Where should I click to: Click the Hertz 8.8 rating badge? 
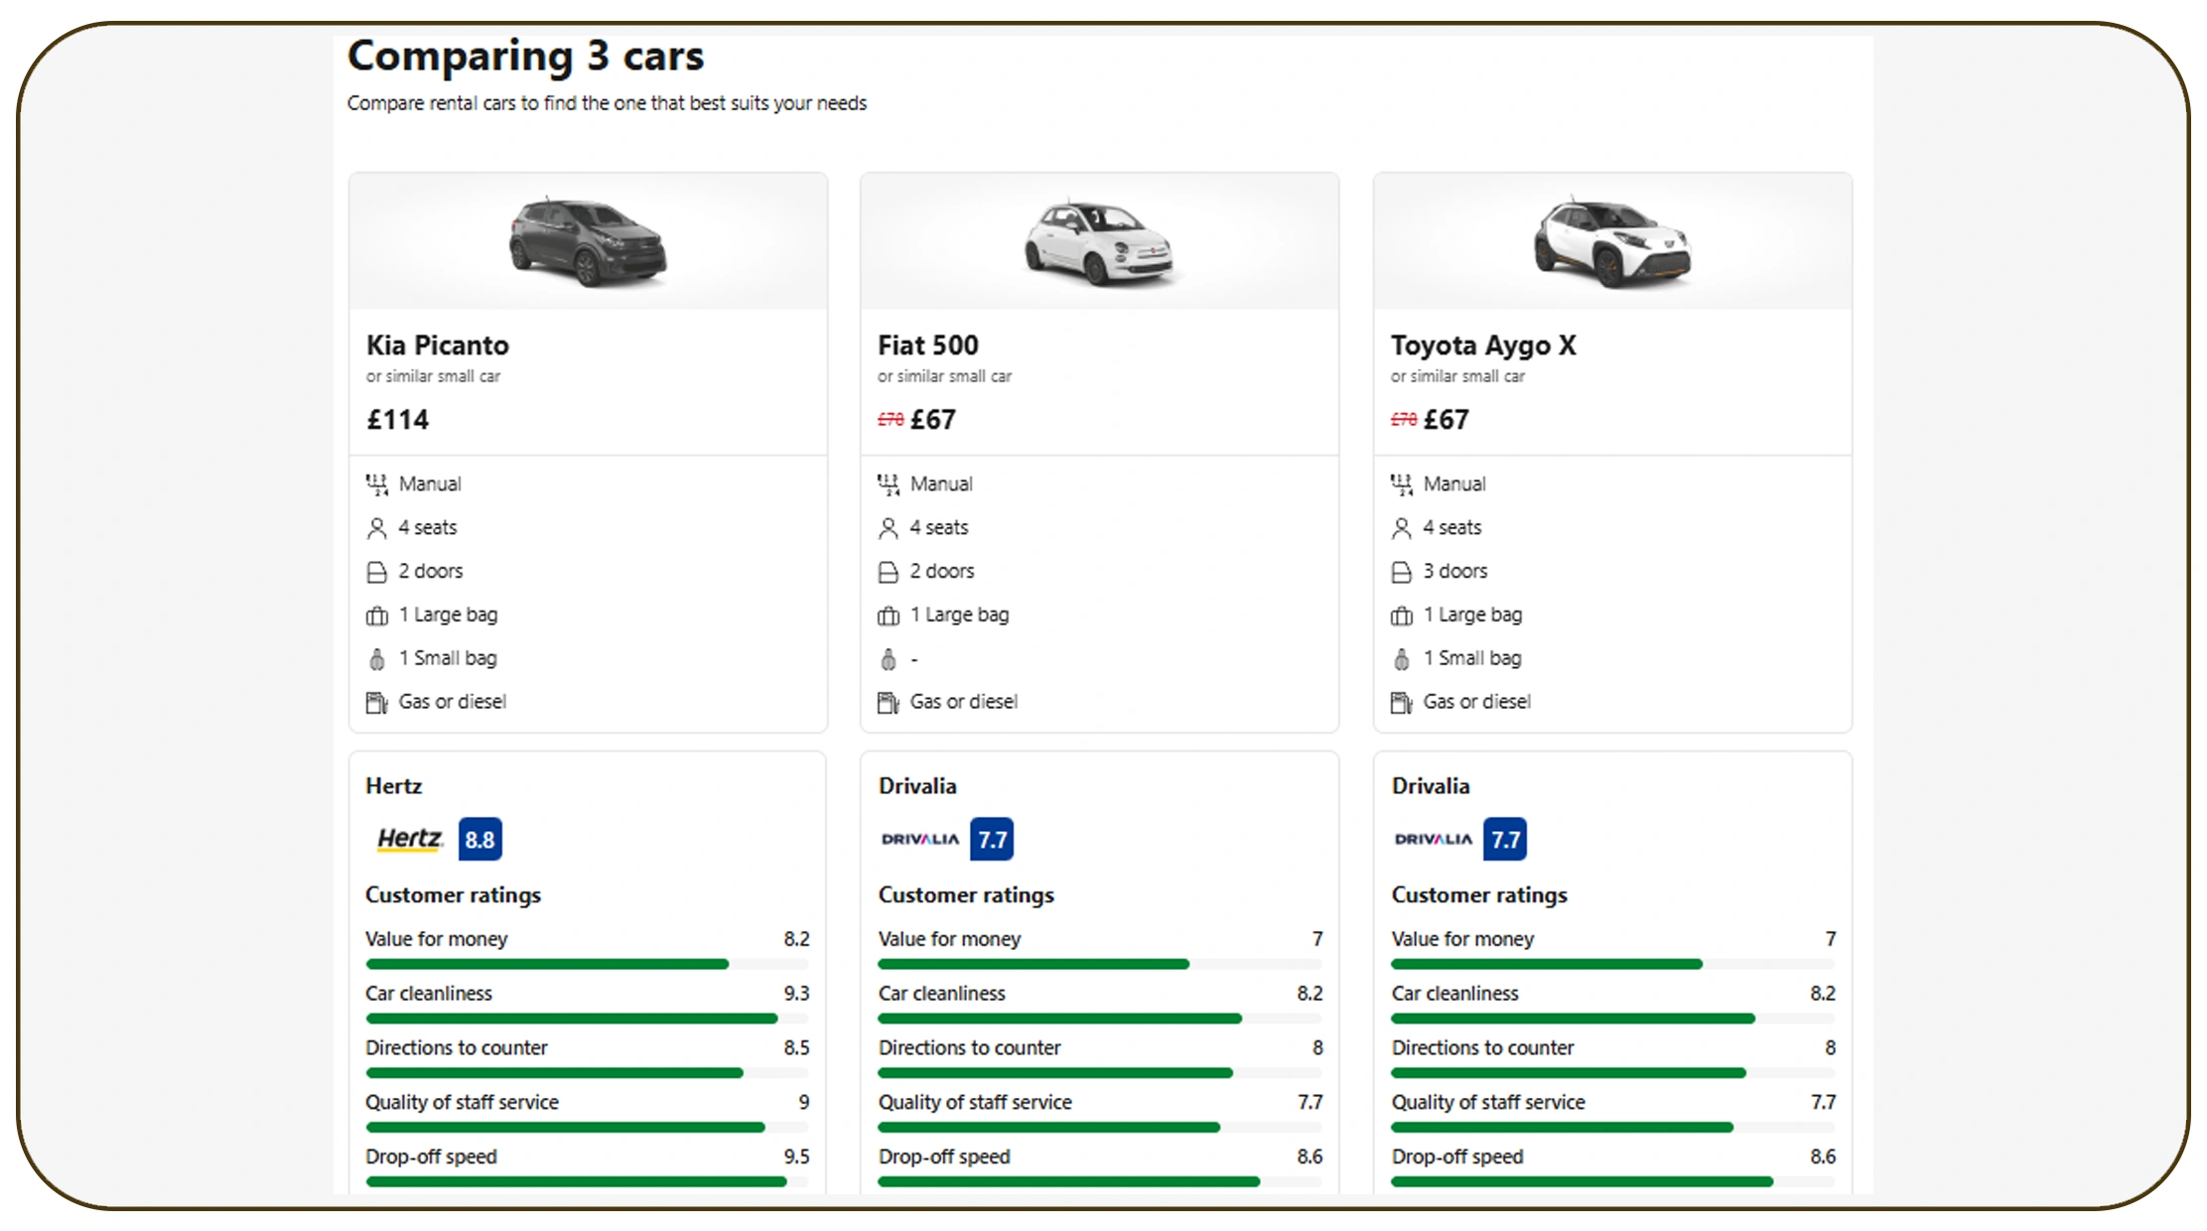point(480,839)
